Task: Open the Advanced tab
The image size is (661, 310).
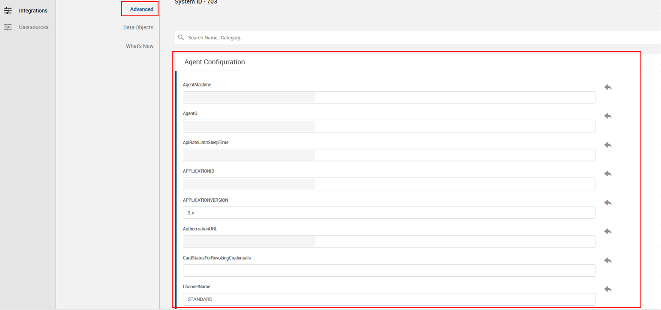Action: coord(141,9)
